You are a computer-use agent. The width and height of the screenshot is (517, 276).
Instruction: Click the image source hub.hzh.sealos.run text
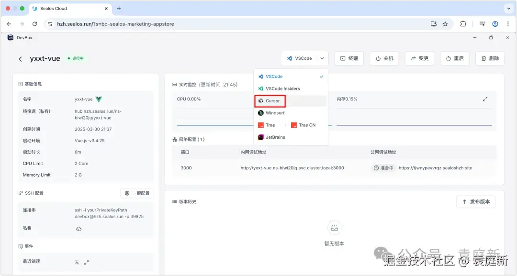click(98, 115)
